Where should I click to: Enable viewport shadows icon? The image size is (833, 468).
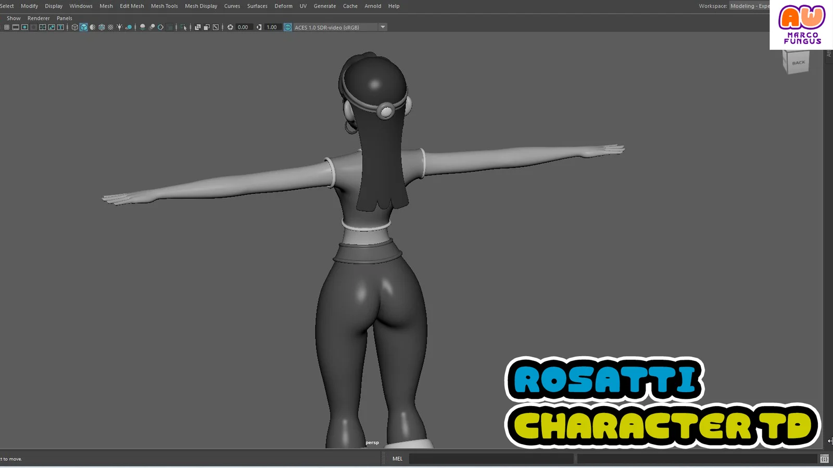pyautogui.click(x=143, y=27)
